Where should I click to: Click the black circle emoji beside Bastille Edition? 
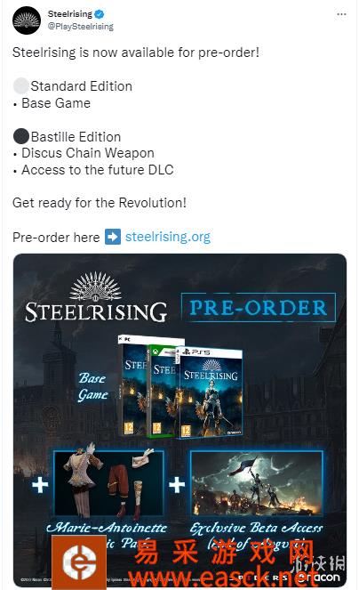(x=21, y=136)
